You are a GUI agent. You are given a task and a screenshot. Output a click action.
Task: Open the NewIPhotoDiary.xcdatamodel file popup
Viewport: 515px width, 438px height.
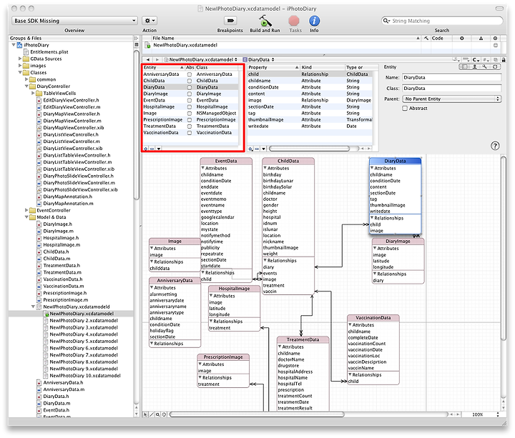[201, 60]
